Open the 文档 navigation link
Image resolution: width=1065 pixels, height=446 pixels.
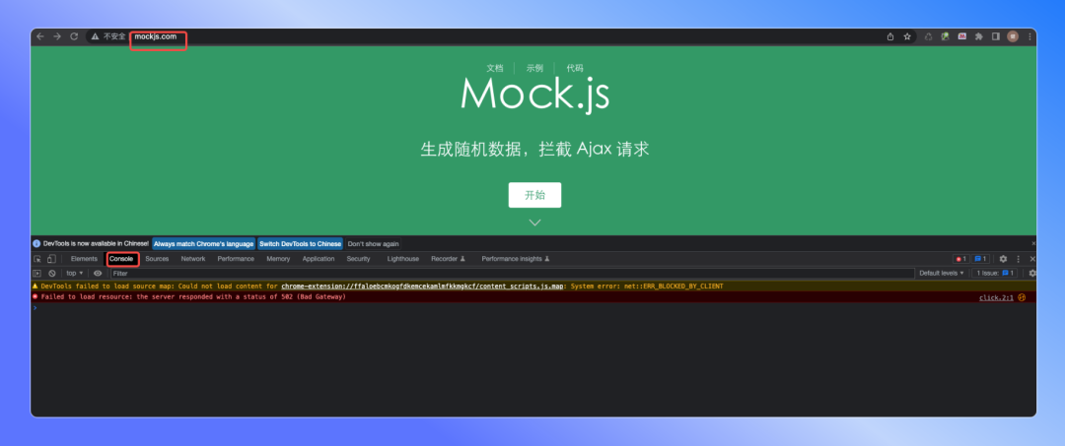point(494,68)
